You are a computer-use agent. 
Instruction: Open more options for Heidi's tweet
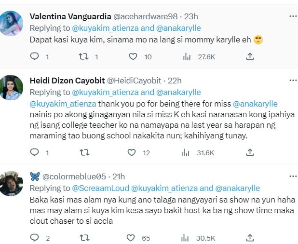coord(293,80)
